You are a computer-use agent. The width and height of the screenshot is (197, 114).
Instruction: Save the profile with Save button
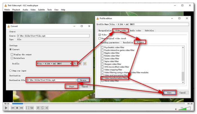pos(169,93)
